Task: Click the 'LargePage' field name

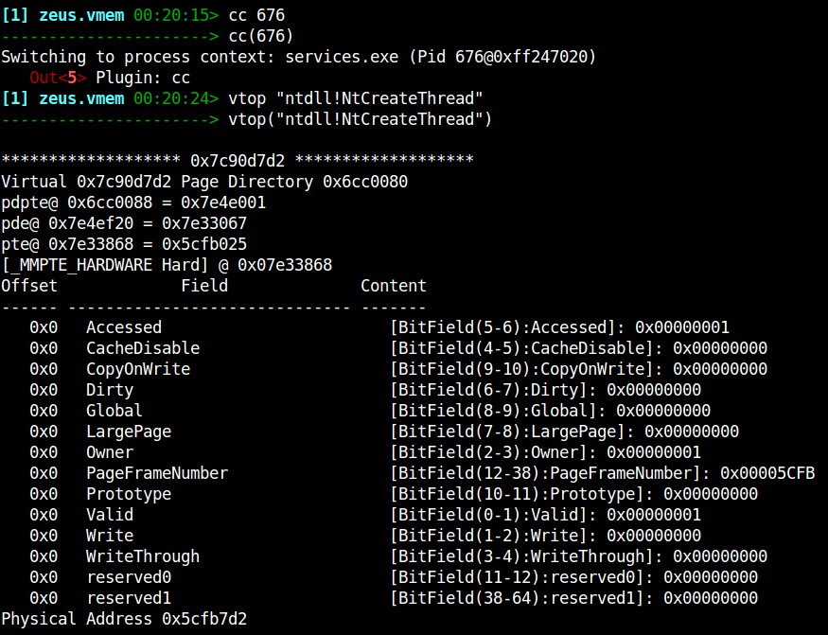Action: (129, 432)
